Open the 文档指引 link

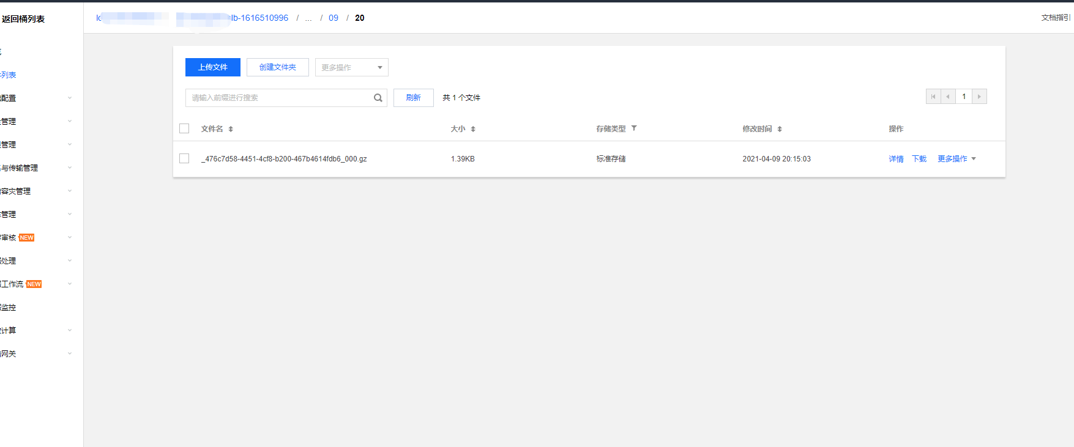click(1056, 18)
